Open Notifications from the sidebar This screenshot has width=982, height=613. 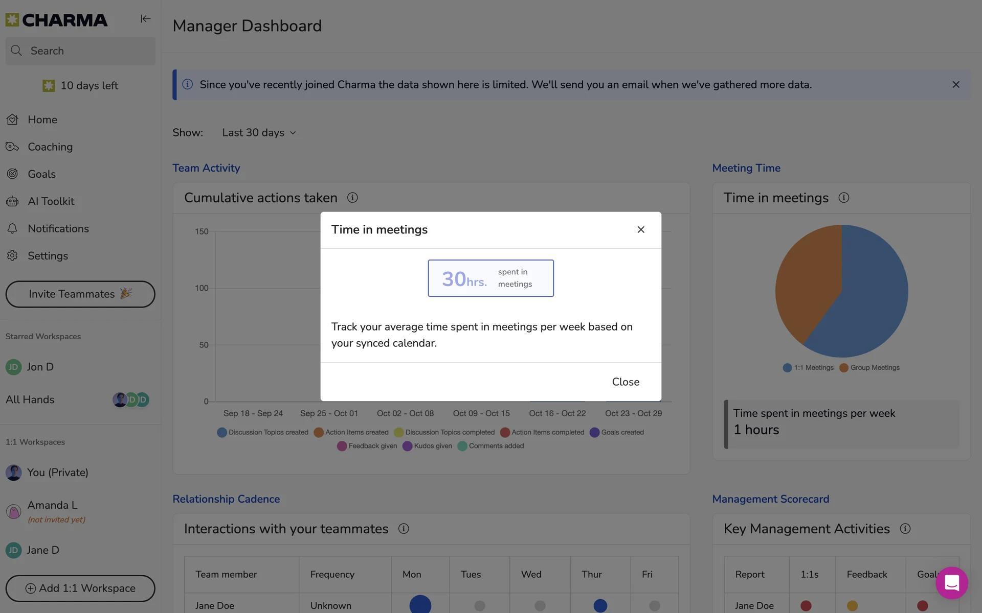click(58, 229)
